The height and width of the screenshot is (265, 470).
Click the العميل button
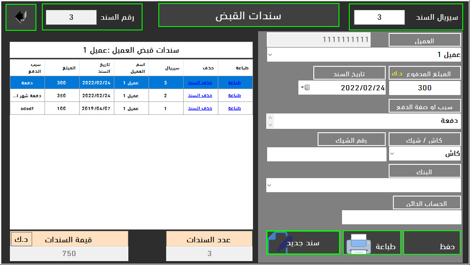(425, 40)
